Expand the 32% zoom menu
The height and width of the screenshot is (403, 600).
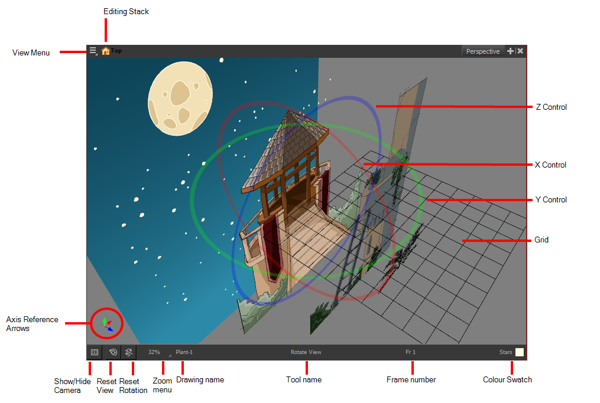click(155, 352)
